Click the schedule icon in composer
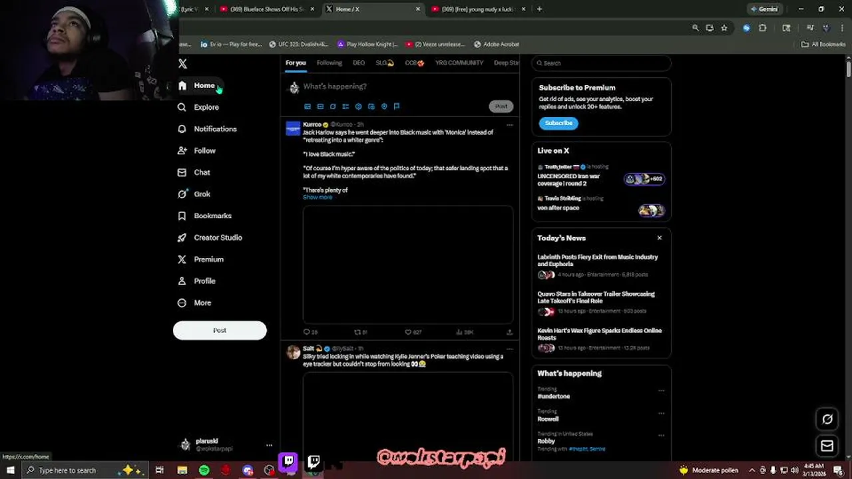This screenshot has width=852, height=479. (x=371, y=106)
